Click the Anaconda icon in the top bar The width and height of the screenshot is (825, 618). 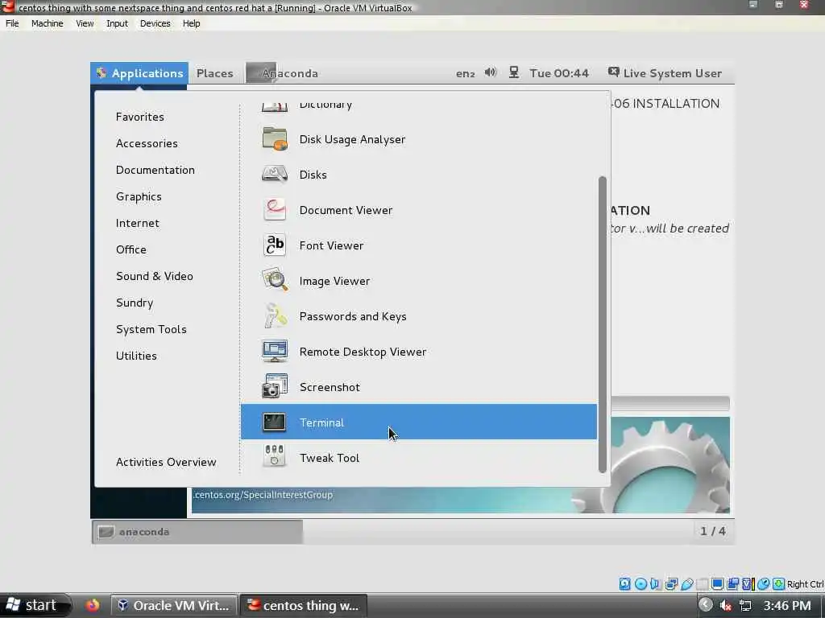tap(260, 73)
